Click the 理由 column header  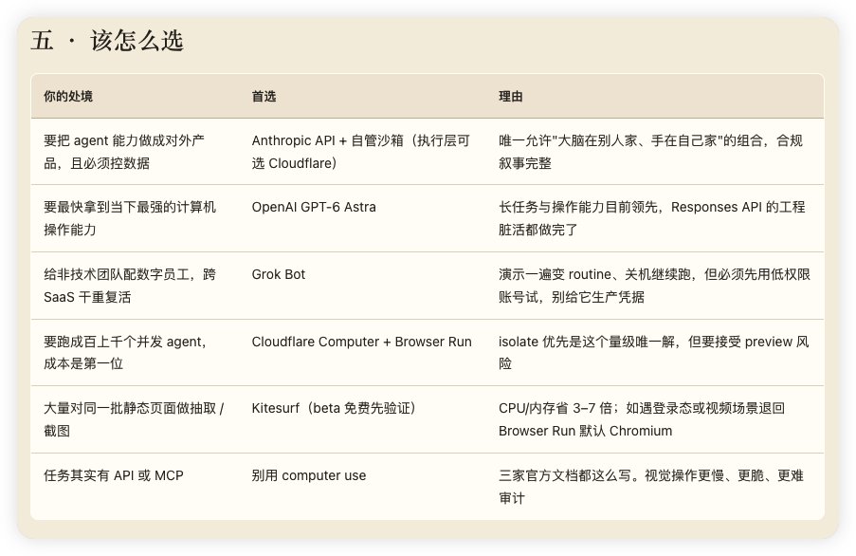tap(510, 97)
